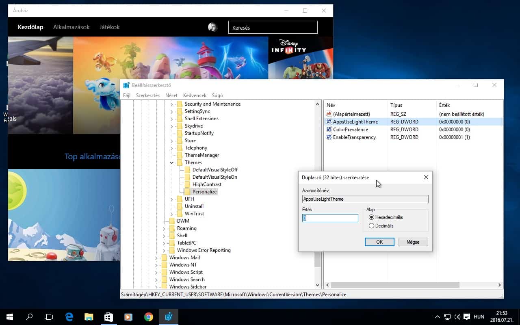Select ThemeManager folder icon
The image size is (520, 325).
(x=180, y=155)
